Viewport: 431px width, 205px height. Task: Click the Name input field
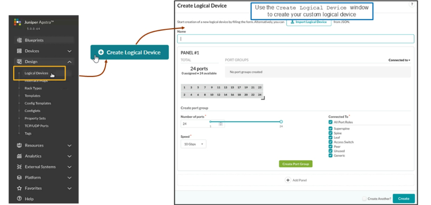296,39
